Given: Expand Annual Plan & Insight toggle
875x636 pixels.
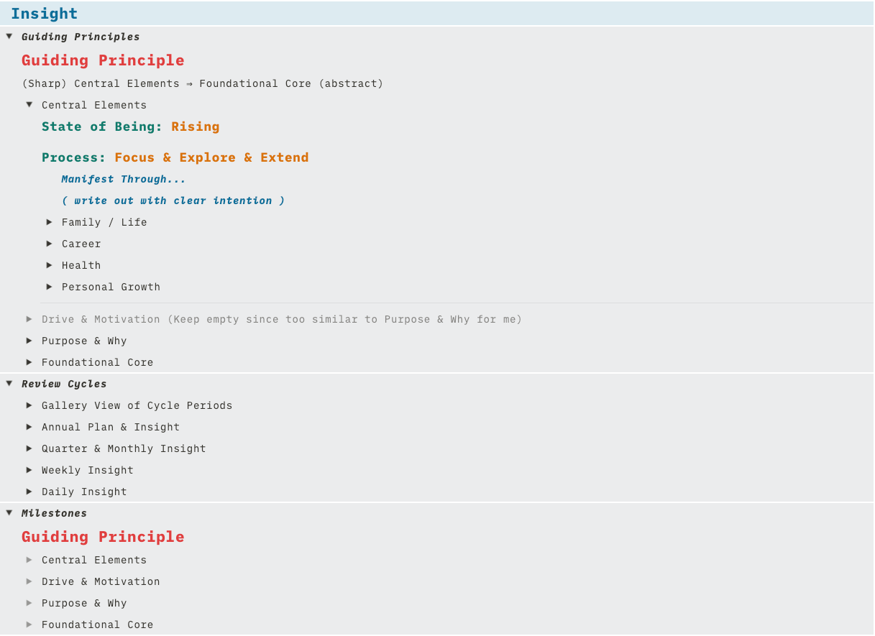Looking at the screenshot, I should pos(29,427).
